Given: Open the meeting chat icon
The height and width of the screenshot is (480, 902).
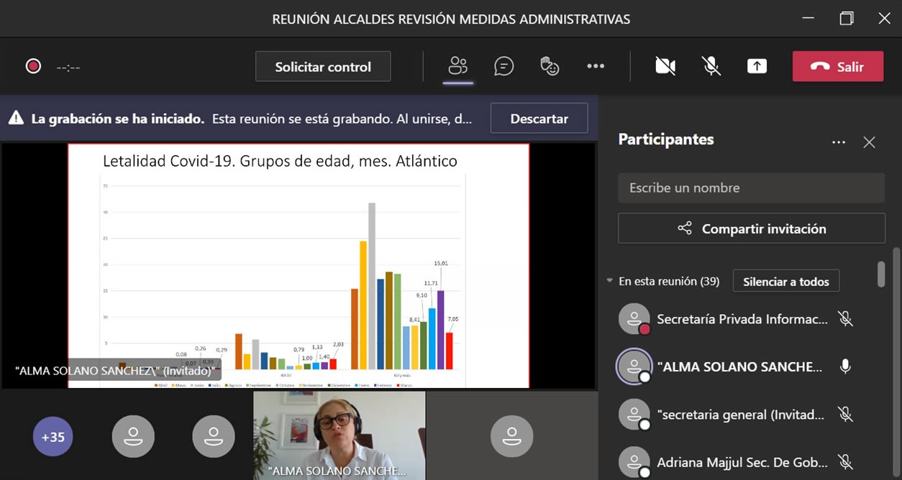Looking at the screenshot, I should [x=504, y=66].
